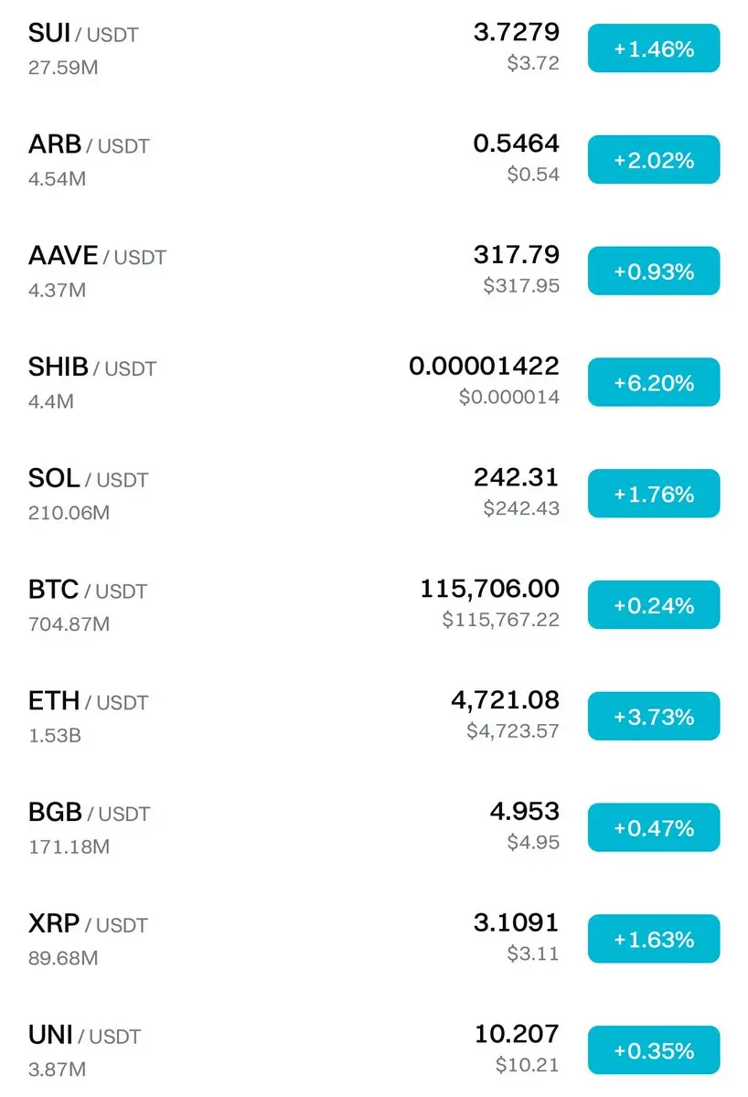Viewport: 748px width, 1097px height.
Task: Open the SUI / USDT trading pair
Action: 374,48
